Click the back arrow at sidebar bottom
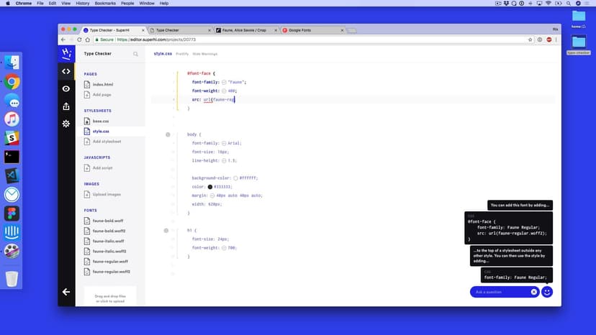The image size is (596, 335). pos(66,292)
